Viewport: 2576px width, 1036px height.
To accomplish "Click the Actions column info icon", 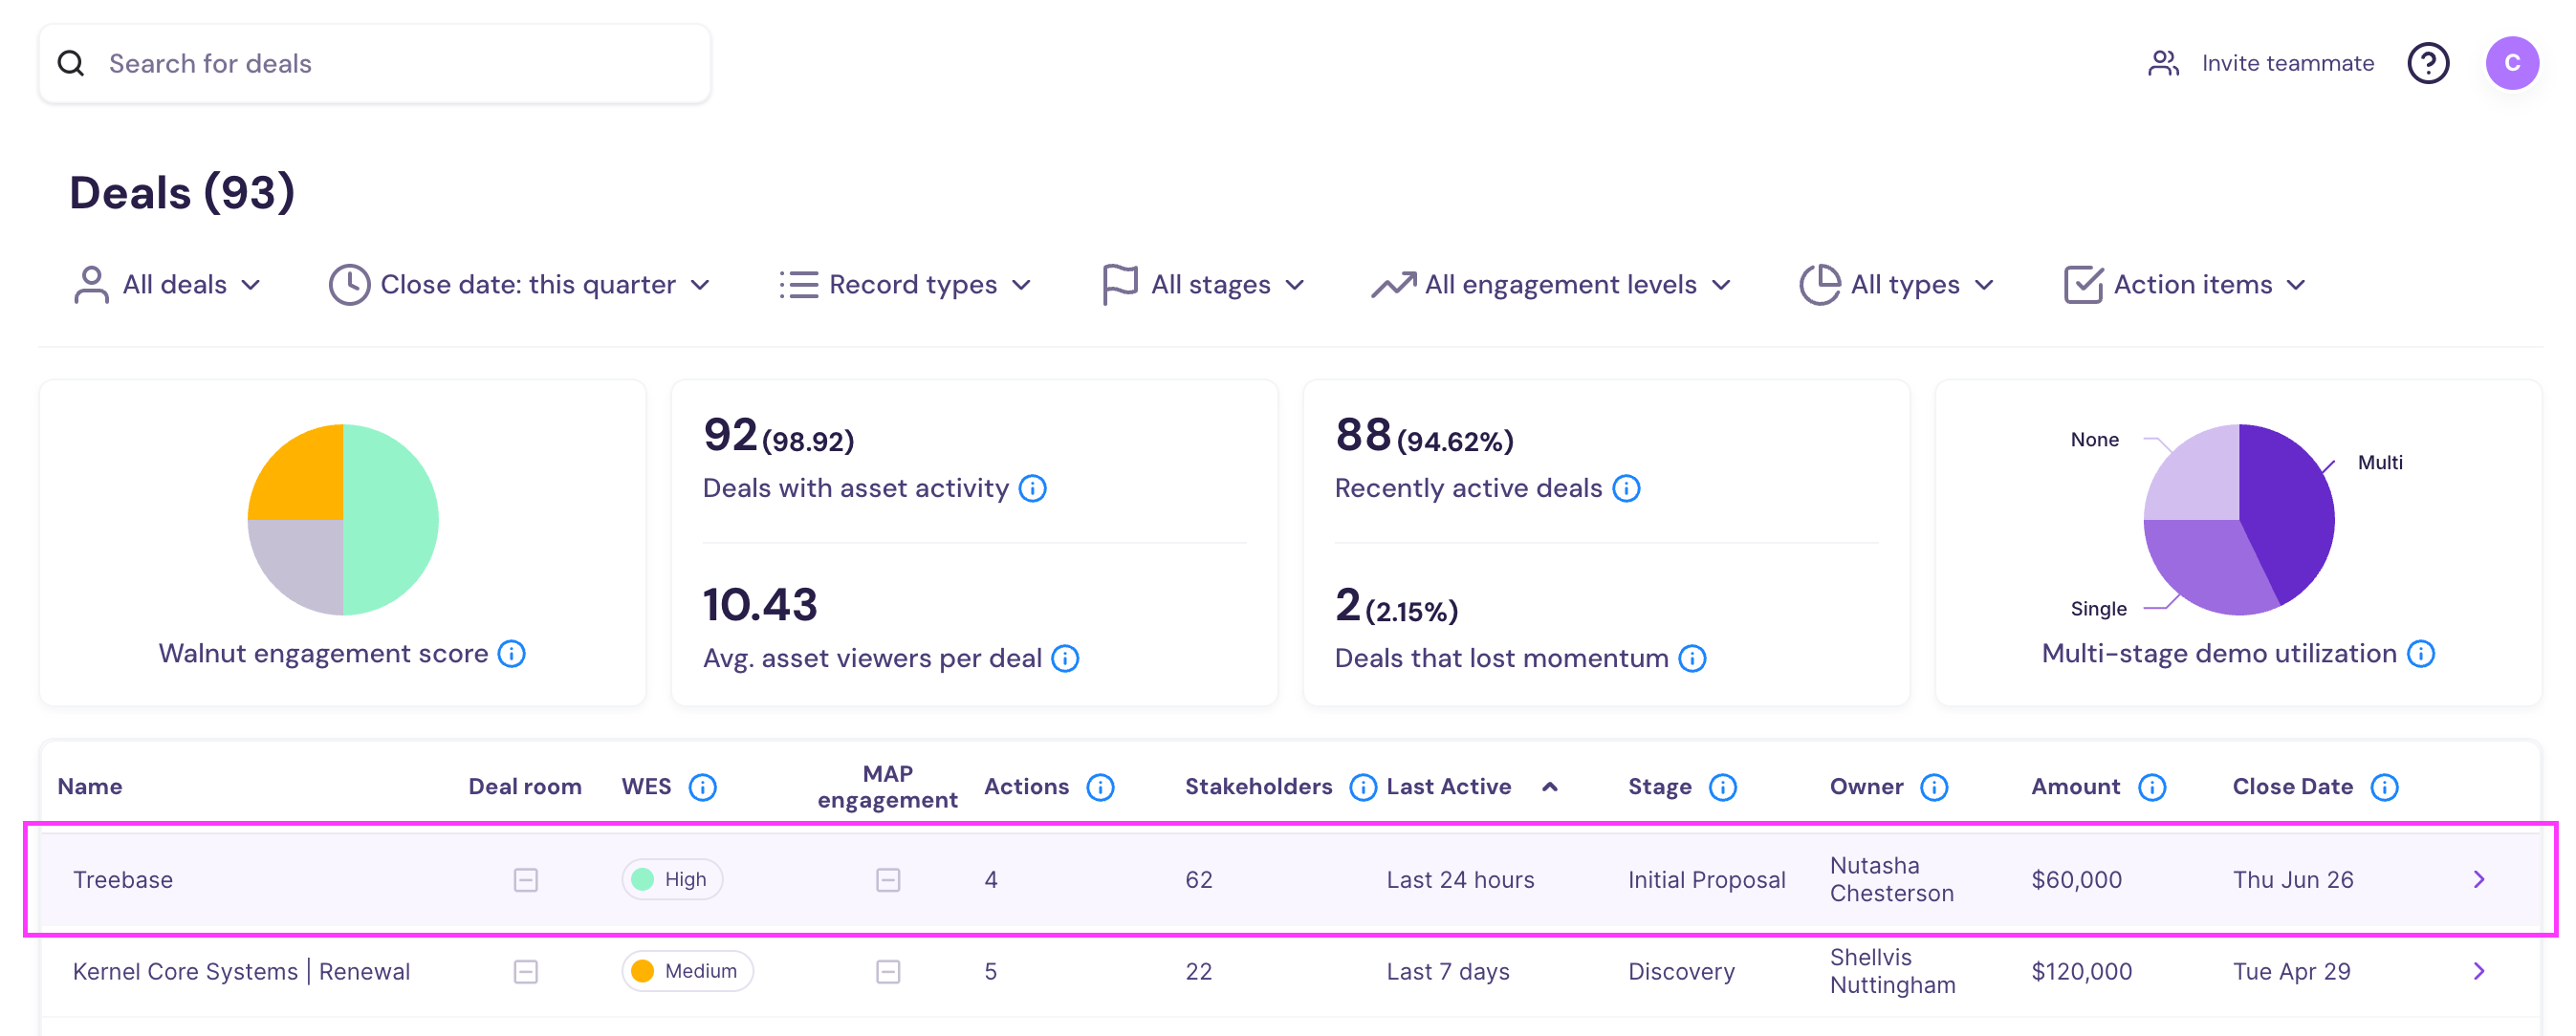I will click(x=1100, y=788).
